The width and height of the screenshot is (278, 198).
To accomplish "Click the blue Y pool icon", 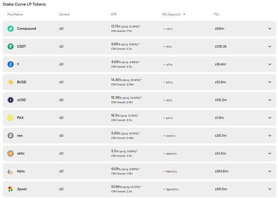I will click(11, 64).
